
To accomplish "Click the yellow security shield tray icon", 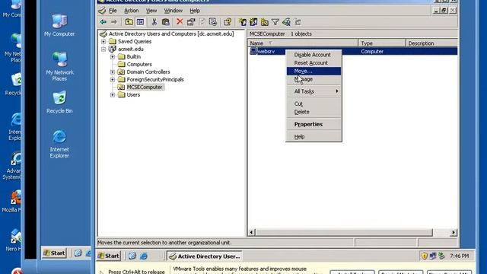I will pyautogui.click(x=425, y=256).
